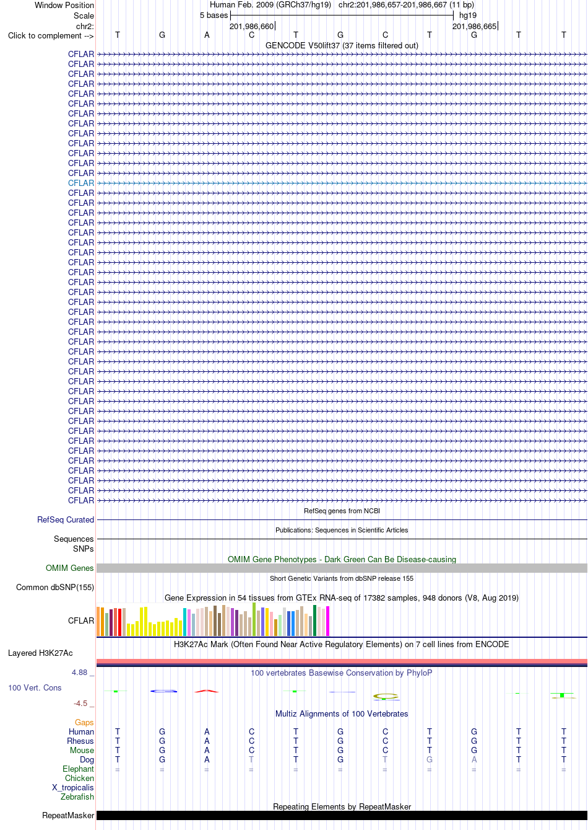Click the magenta bar in GTEx expression chart
The width and height of the screenshot is (588, 830).
coord(328,620)
